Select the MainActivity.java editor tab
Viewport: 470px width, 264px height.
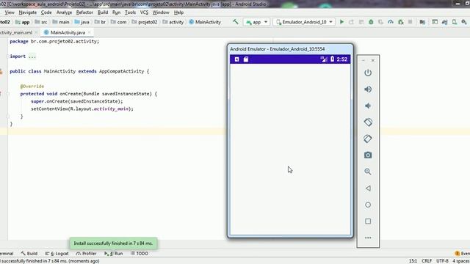point(68,32)
